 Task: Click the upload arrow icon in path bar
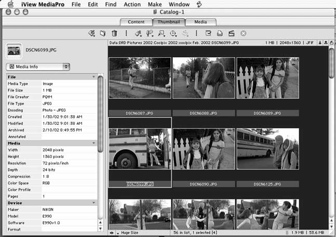click(x=326, y=43)
